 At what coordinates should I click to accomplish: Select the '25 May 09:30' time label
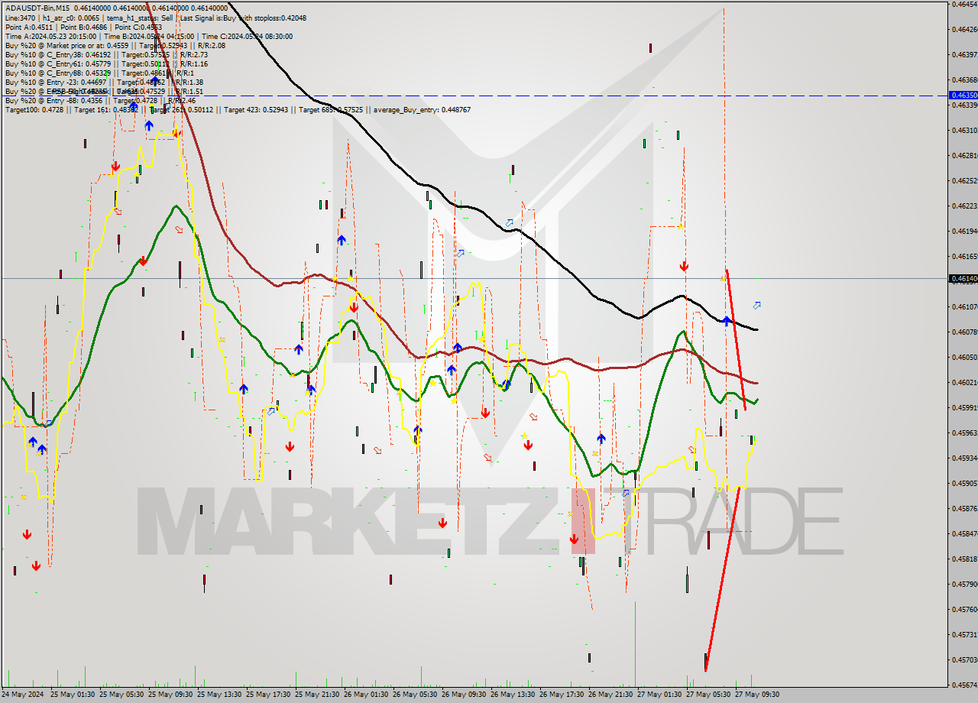pos(170,695)
